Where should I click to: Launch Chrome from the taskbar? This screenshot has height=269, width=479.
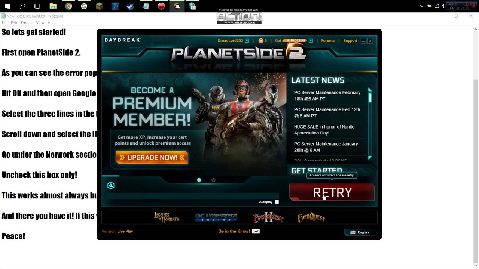tap(68, 6)
